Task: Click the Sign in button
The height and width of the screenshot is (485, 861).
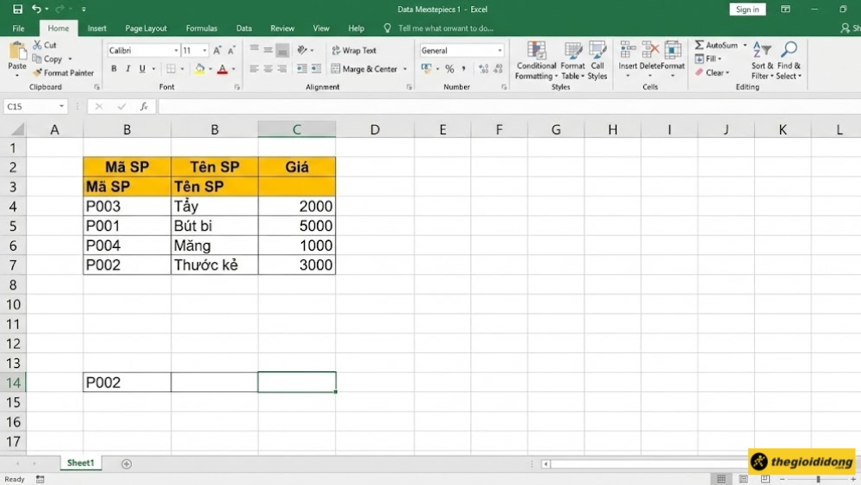Action: (x=747, y=9)
